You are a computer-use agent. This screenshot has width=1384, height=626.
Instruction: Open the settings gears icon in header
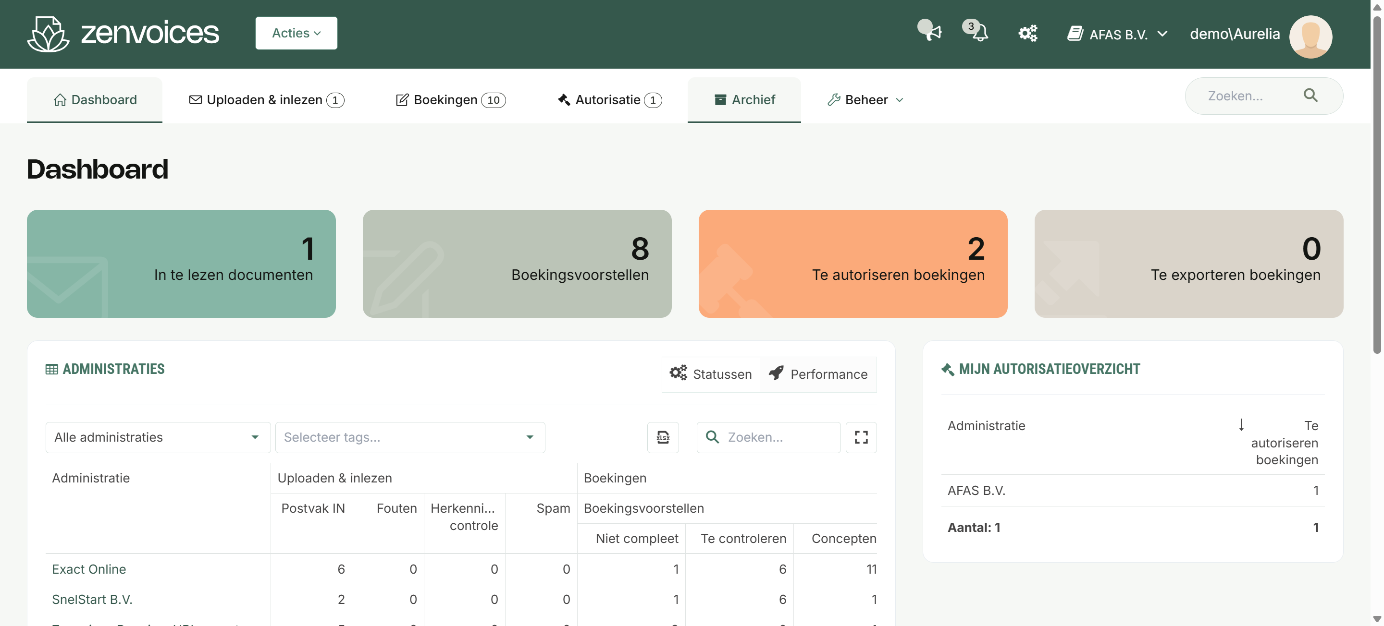tap(1027, 33)
